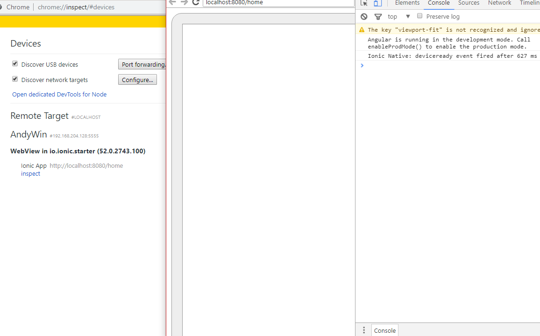Reload the page with the refresh icon
540x336 pixels.
[196, 3]
